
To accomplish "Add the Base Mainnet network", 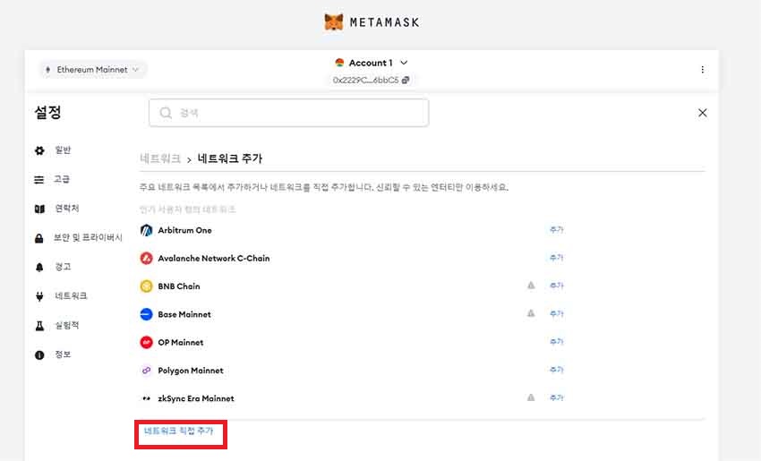I will [x=556, y=313].
